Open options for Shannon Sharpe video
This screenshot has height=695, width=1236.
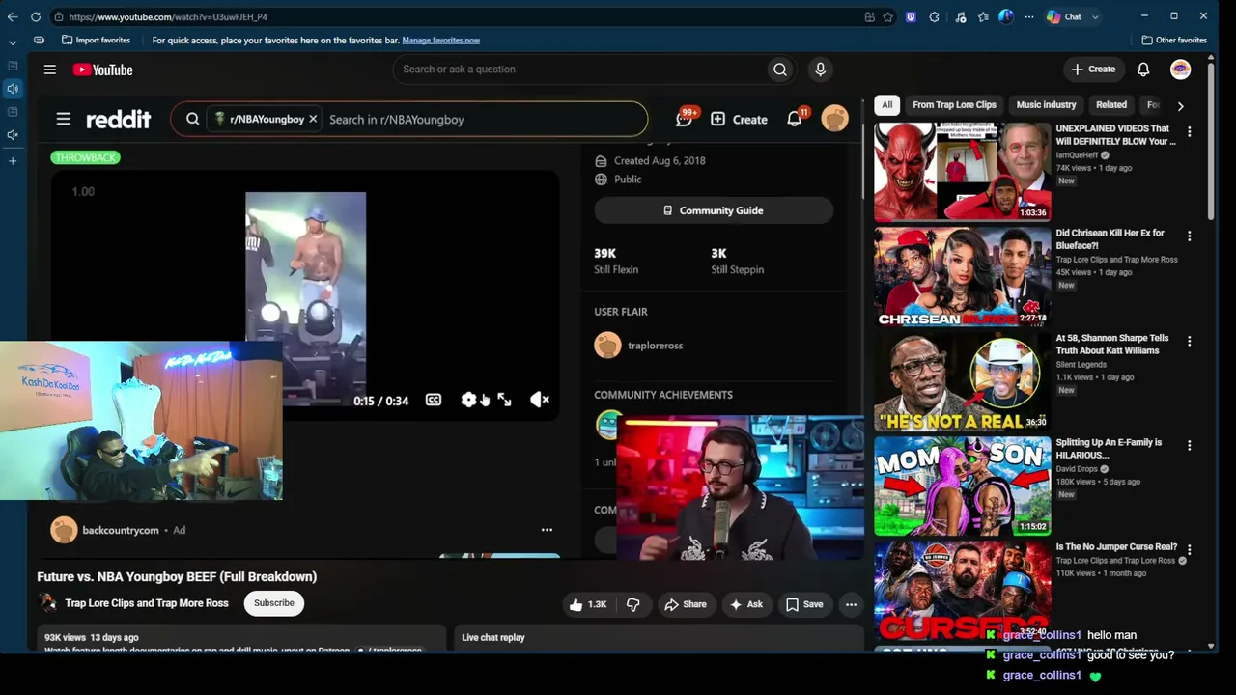(1189, 341)
